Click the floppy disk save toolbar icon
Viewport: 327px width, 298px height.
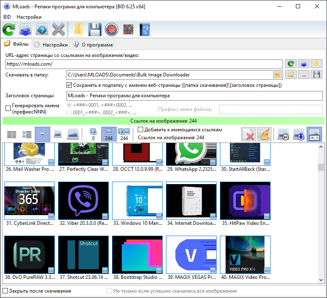pyautogui.click(x=95, y=30)
